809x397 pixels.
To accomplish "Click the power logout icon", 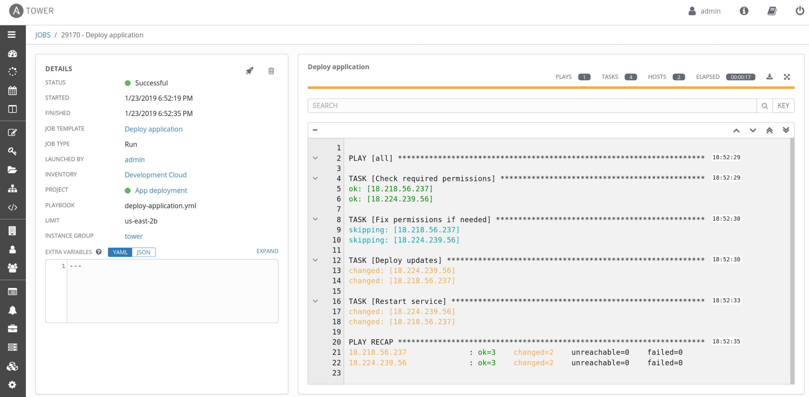I will click(800, 11).
